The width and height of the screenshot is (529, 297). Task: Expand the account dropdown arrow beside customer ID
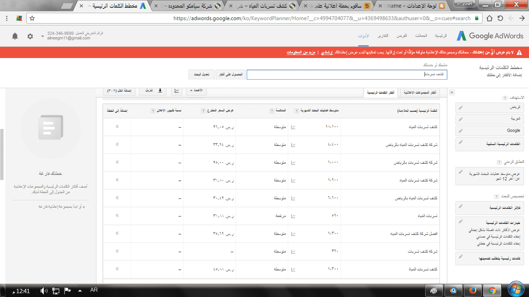coord(42,36)
